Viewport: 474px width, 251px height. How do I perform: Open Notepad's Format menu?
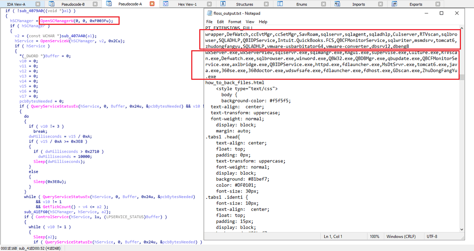(235, 22)
